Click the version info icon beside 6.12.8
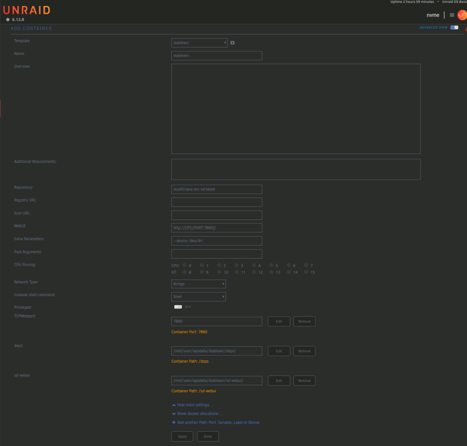 tap(8, 20)
